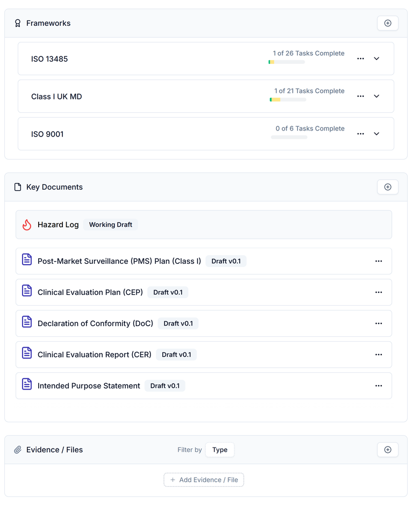Viewport: 412px width, 505px height.
Task: Add evidence with plus icon button
Action: [x=387, y=450]
